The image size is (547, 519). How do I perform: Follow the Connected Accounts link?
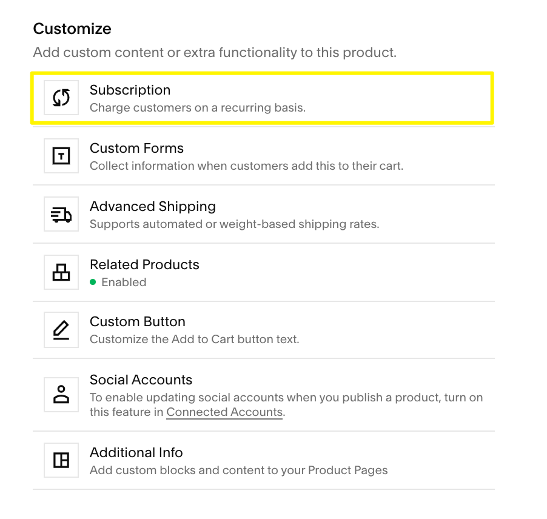(x=224, y=412)
